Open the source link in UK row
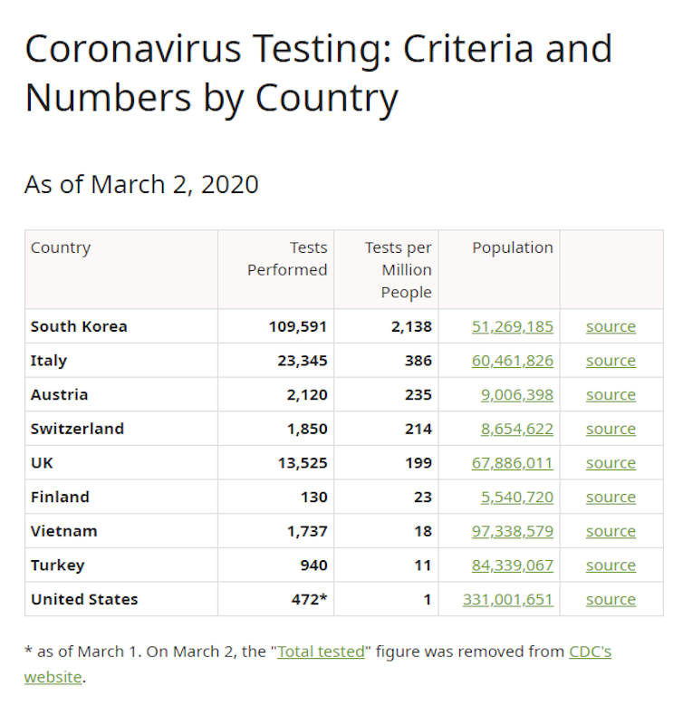Screen dimensions: 683x706 pos(611,463)
